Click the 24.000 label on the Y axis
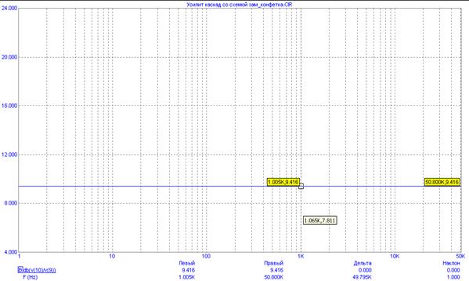 point(9,8)
